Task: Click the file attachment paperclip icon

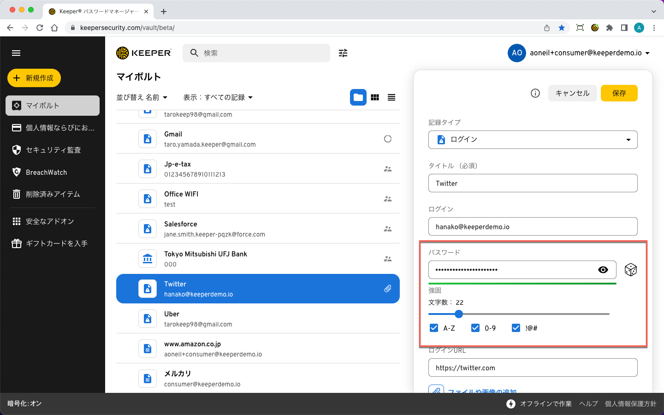Action: (436, 390)
